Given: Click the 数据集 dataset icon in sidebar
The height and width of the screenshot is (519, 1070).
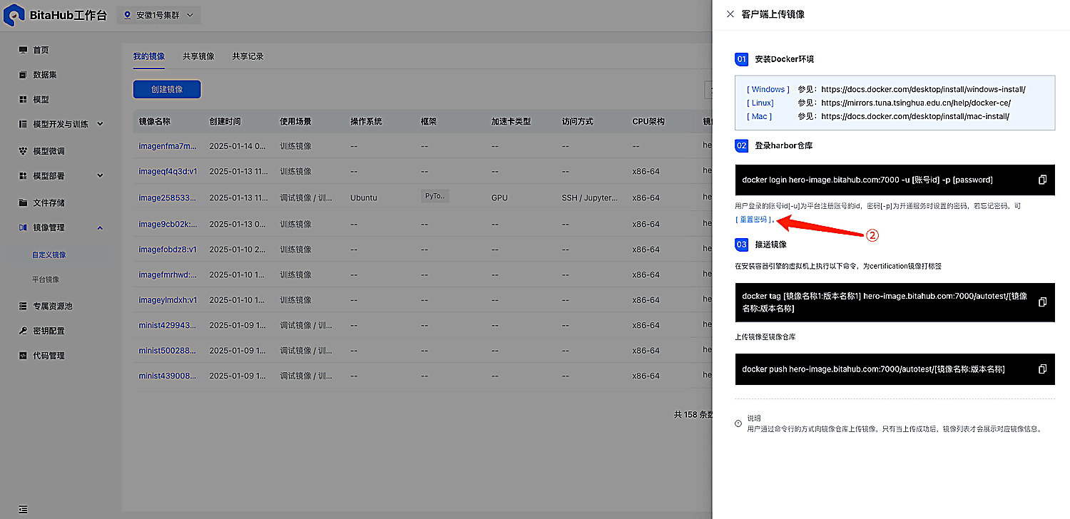Looking at the screenshot, I should (23, 75).
